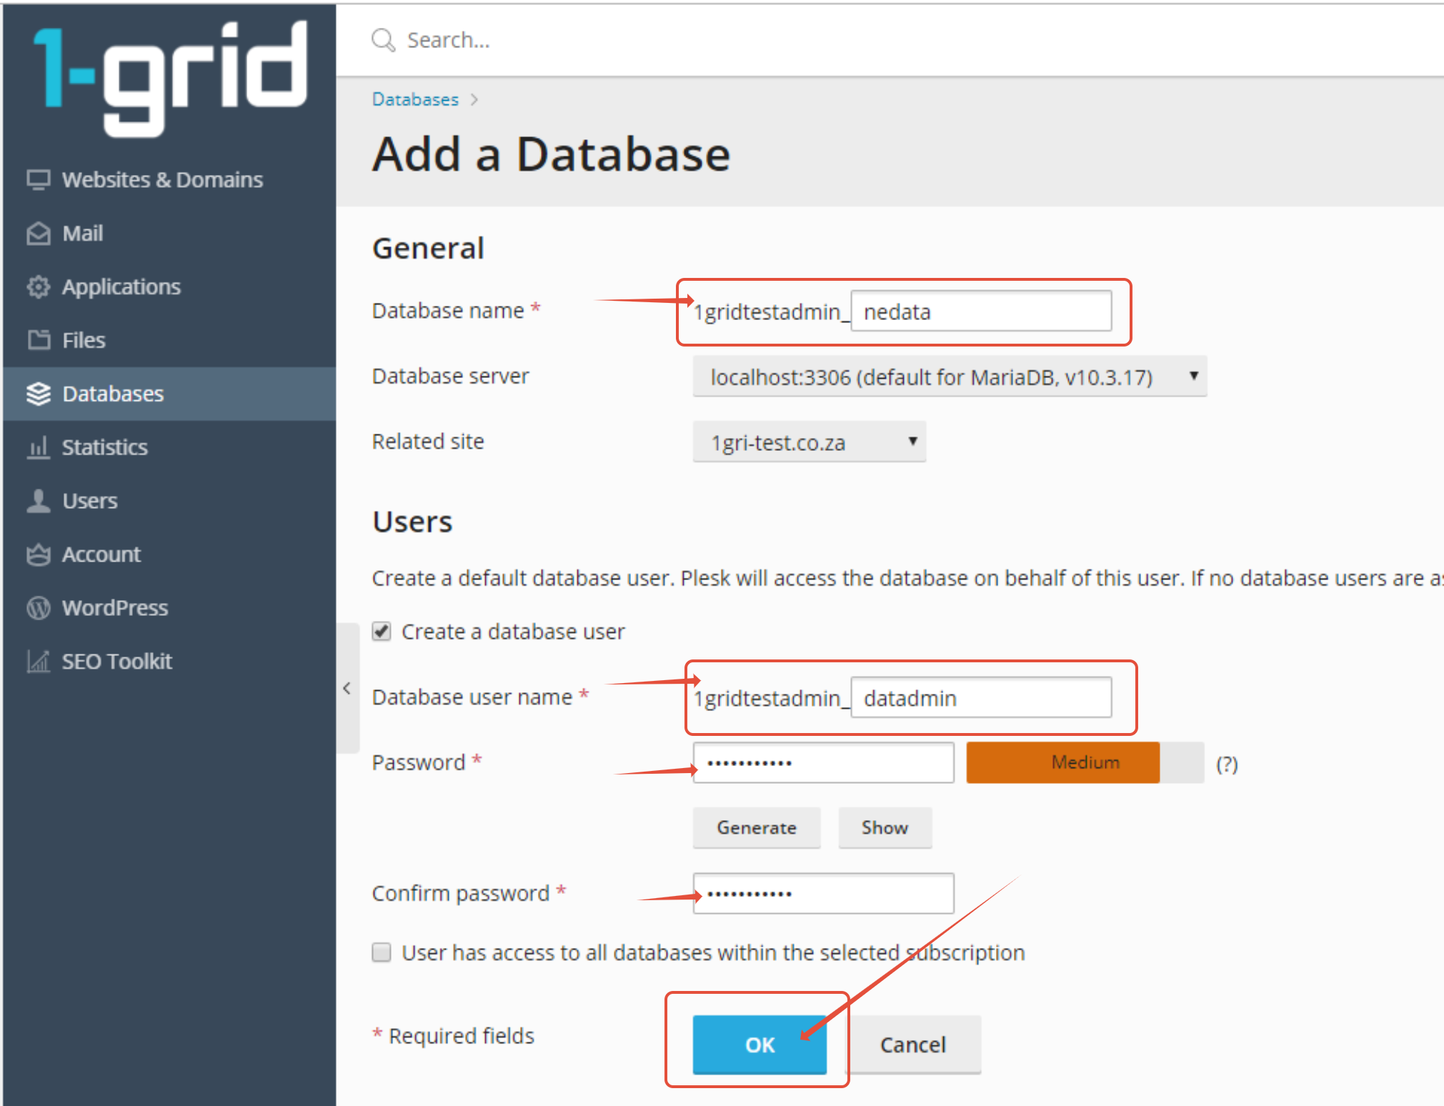
Task: Click the Applications gear icon
Action: pos(39,287)
